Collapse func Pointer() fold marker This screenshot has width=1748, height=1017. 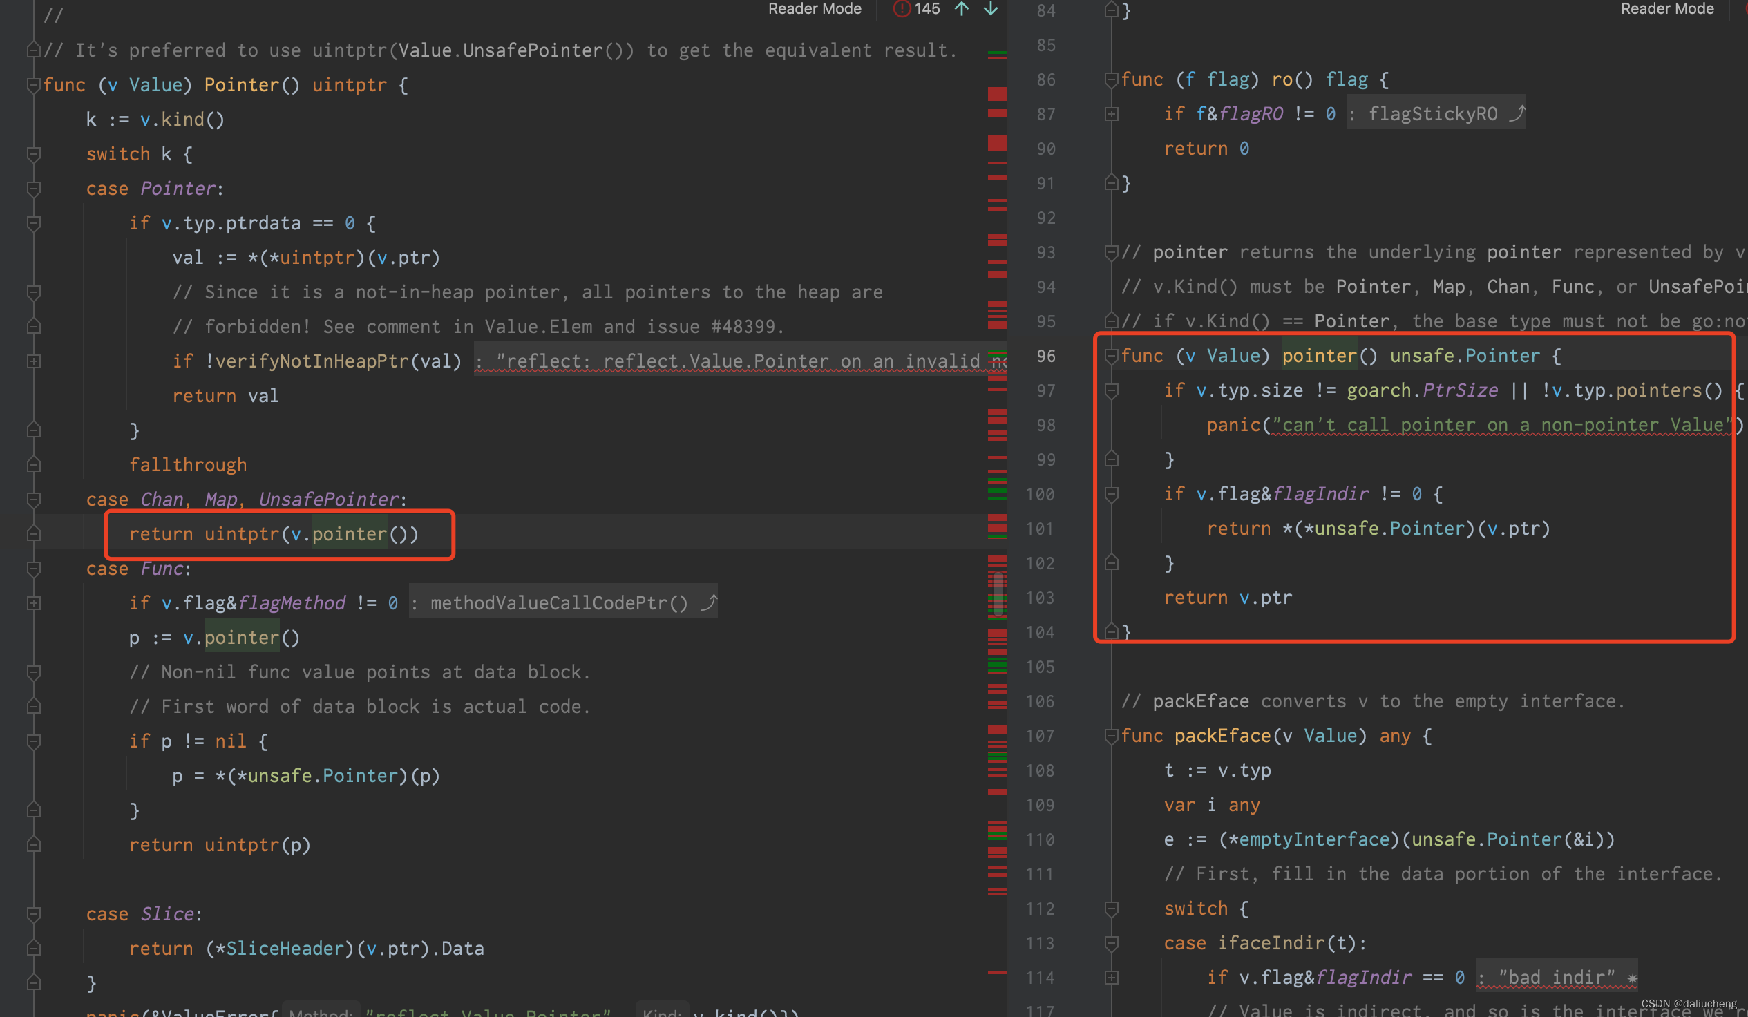click(x=33, y=86)
